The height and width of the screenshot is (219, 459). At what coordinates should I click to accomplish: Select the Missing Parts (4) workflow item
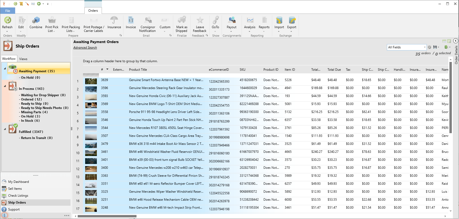[x=34, y=112]
